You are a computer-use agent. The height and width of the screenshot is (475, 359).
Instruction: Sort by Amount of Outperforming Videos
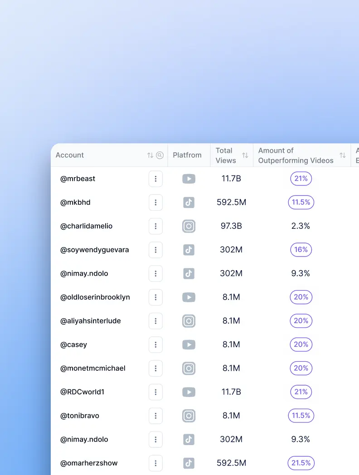343,155
